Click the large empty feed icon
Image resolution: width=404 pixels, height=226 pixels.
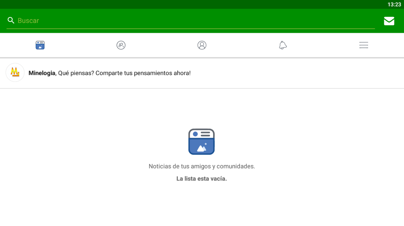201,142
